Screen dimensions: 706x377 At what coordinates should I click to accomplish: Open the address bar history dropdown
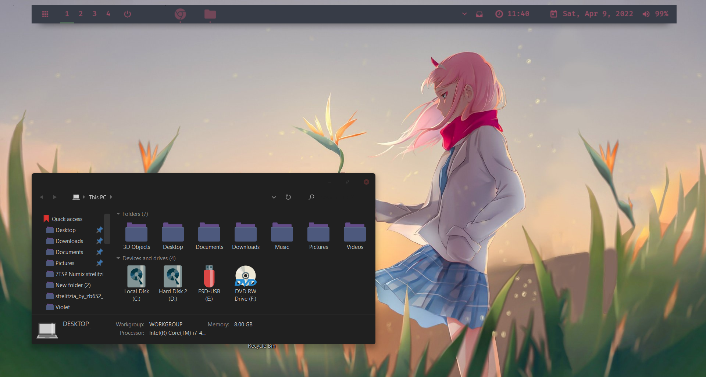(274, 197)
